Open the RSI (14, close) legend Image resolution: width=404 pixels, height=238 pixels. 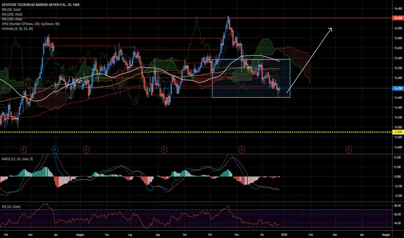(x=11, y=206)
